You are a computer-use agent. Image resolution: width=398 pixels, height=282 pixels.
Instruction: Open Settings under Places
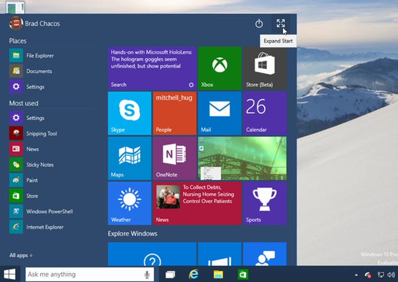27,87
